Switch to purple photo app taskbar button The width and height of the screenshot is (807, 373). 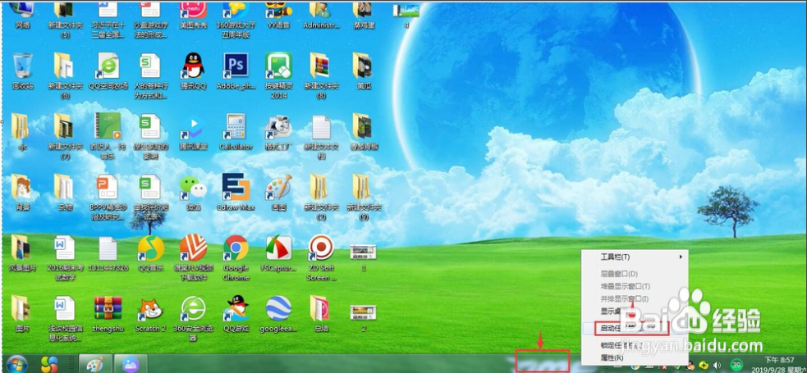click(131, 364)
